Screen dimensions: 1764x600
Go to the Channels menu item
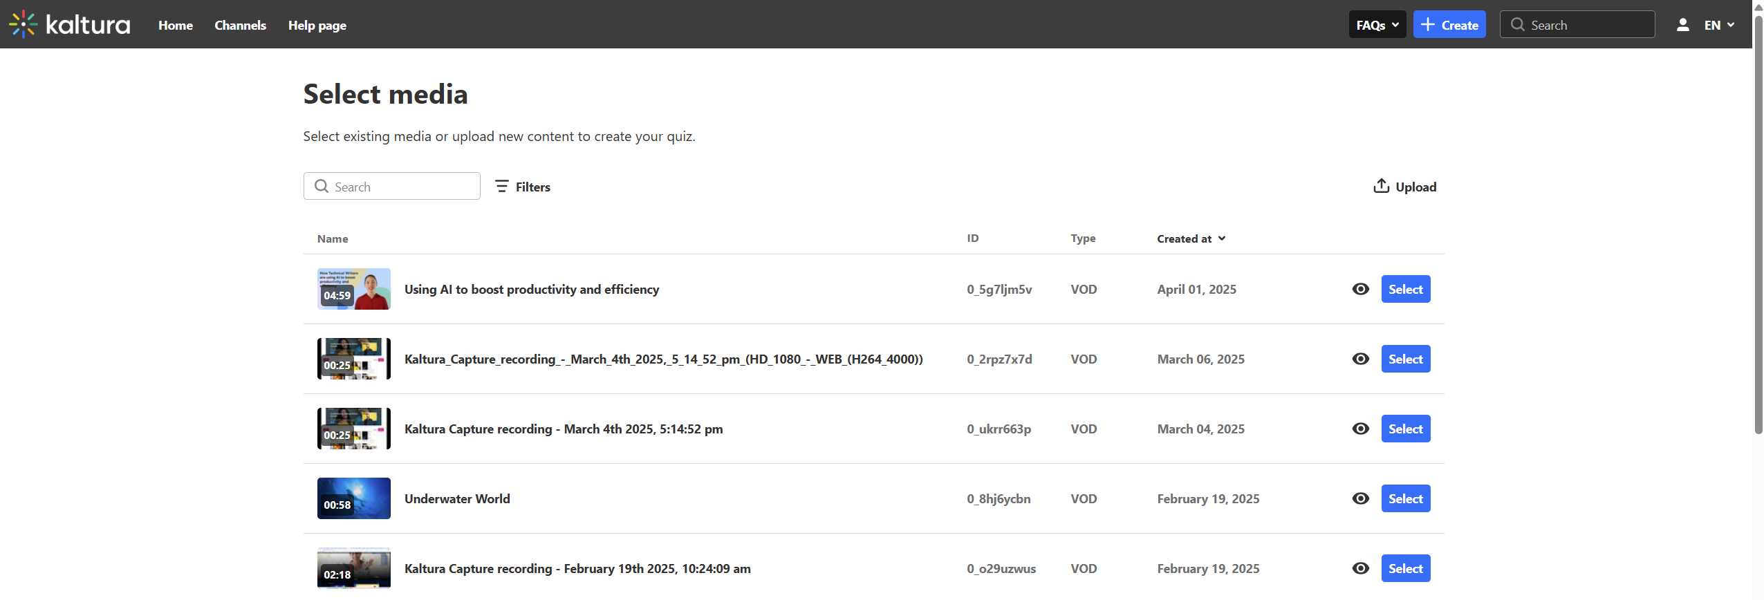coord(240,25)
